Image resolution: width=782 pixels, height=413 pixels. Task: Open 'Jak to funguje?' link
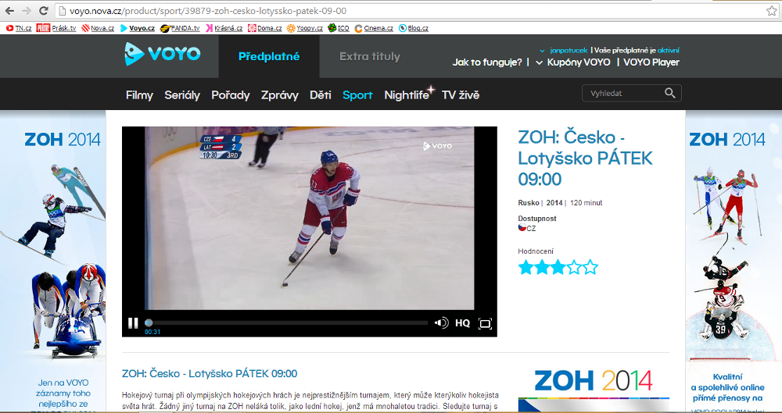[x=486, y=62]
